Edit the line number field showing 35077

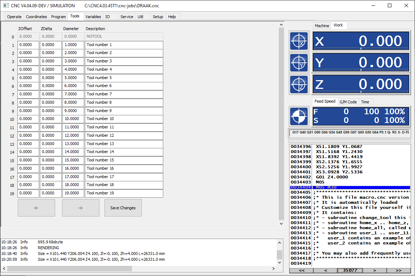pos(350,271)
